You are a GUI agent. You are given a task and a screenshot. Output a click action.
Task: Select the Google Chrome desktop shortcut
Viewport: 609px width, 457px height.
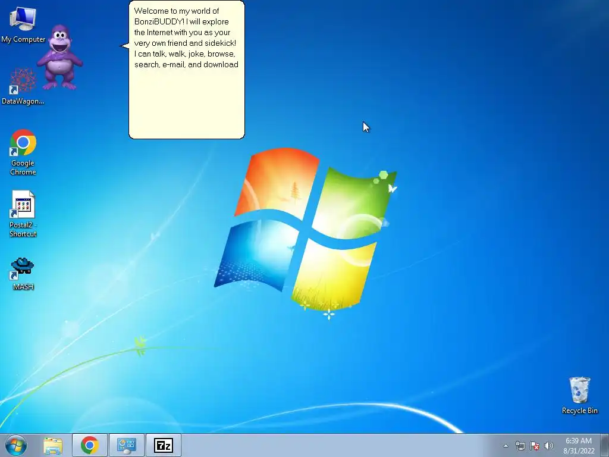(x=23, y=152)
